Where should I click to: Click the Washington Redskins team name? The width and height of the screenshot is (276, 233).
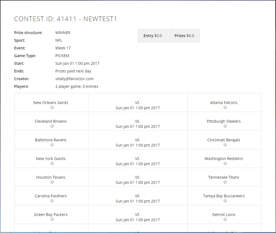pos(224,159)
